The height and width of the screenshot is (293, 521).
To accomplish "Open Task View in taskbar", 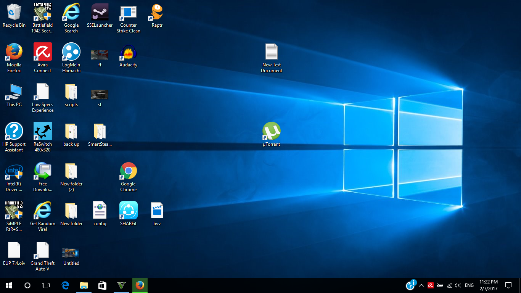I will click(x=46, y=285).
